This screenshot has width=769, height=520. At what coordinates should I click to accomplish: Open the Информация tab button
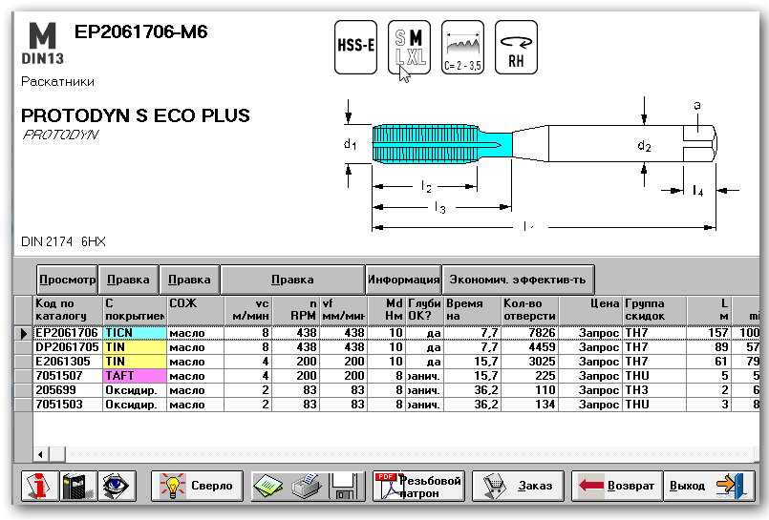[x=404, y=280]
